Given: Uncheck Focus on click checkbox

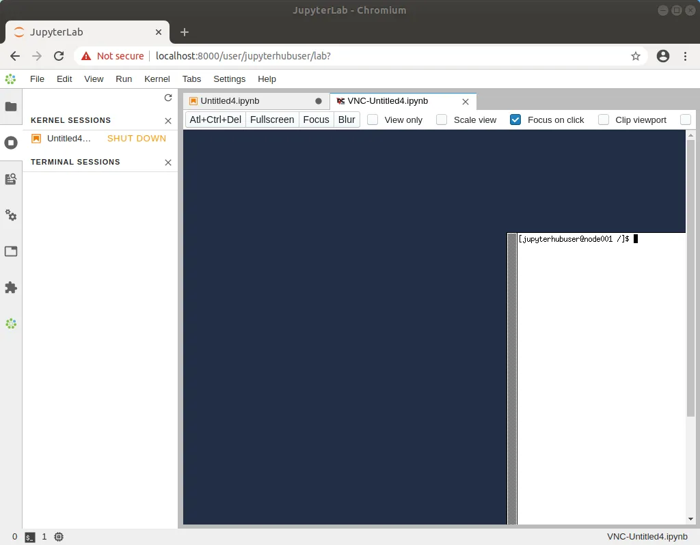Looking at the screenshot, I should pos(515,120).
